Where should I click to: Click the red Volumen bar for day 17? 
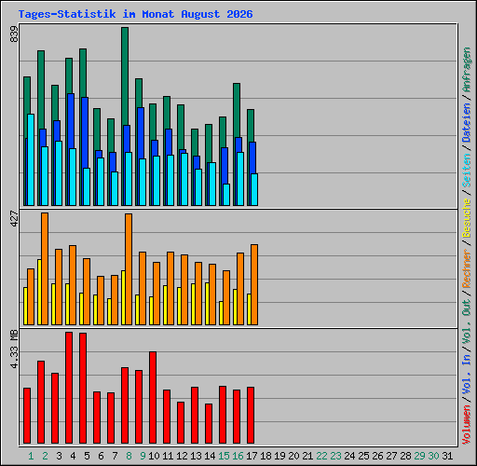(x=251, y=416)
